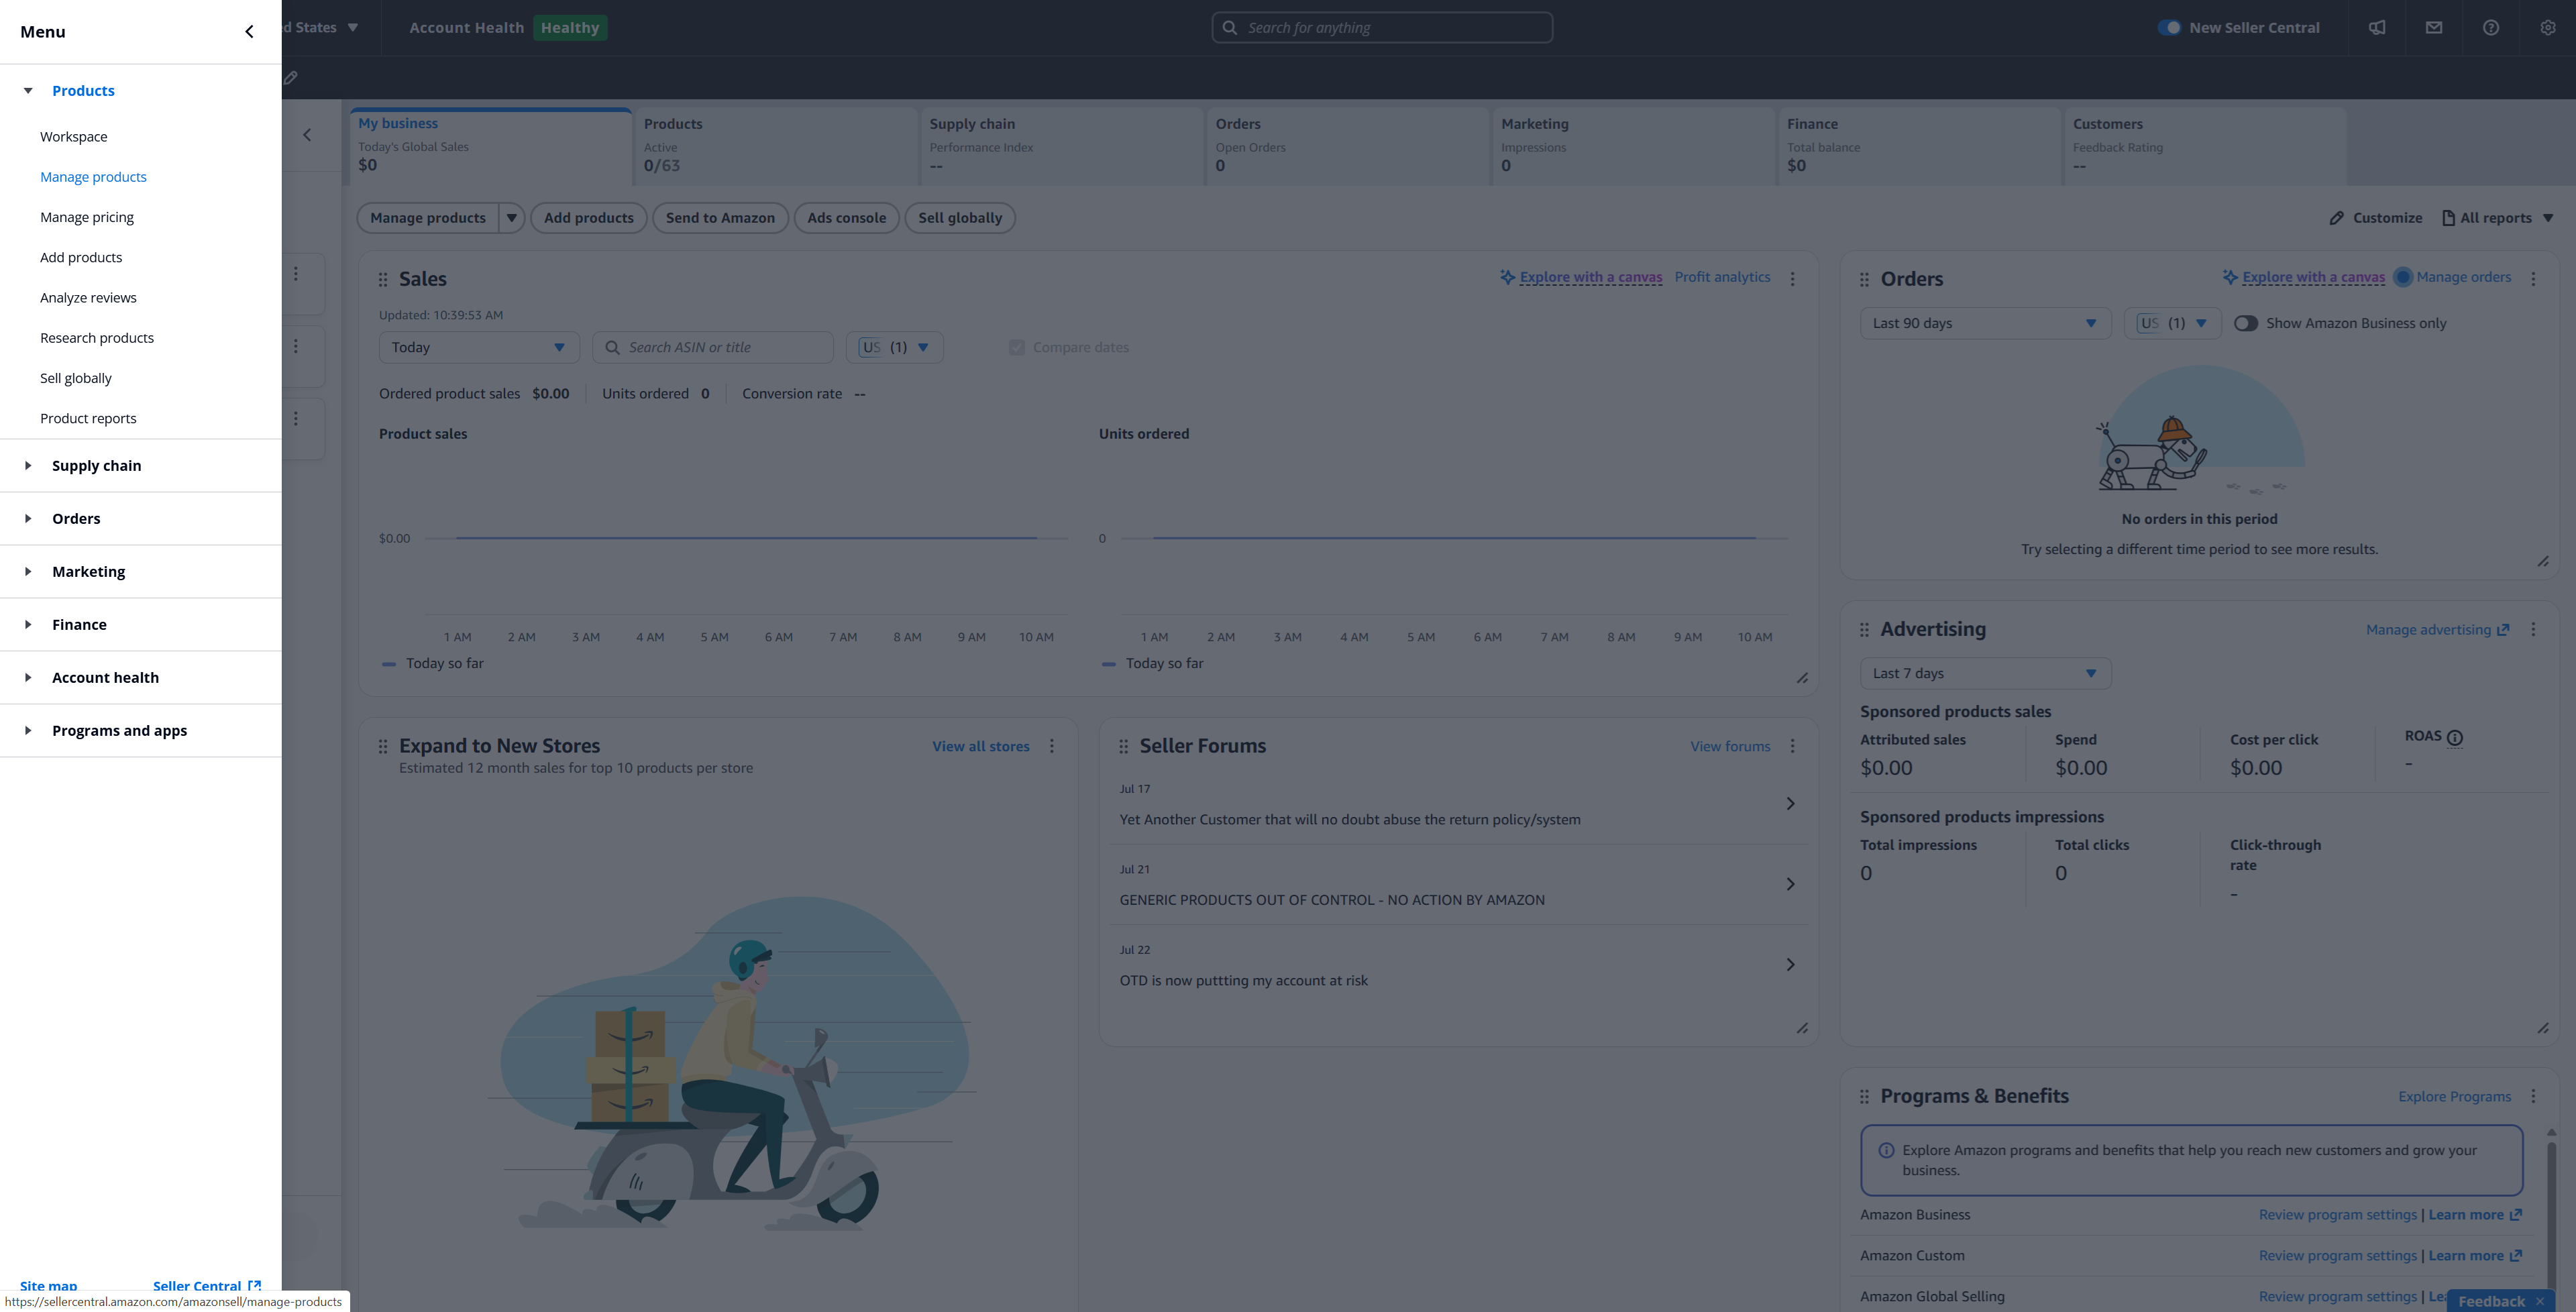Open the View all stores link
The image size is (2576, 1312).
point(981,746)
